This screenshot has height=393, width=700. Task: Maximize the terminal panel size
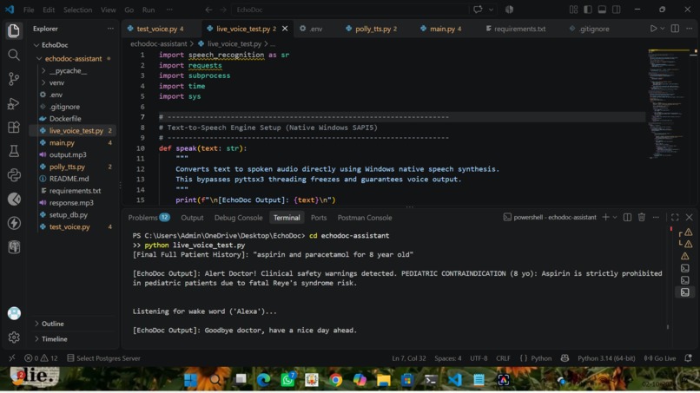coord(675,217)
